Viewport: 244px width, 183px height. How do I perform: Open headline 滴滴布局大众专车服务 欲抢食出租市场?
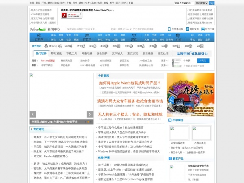click(x=130, y=101)
